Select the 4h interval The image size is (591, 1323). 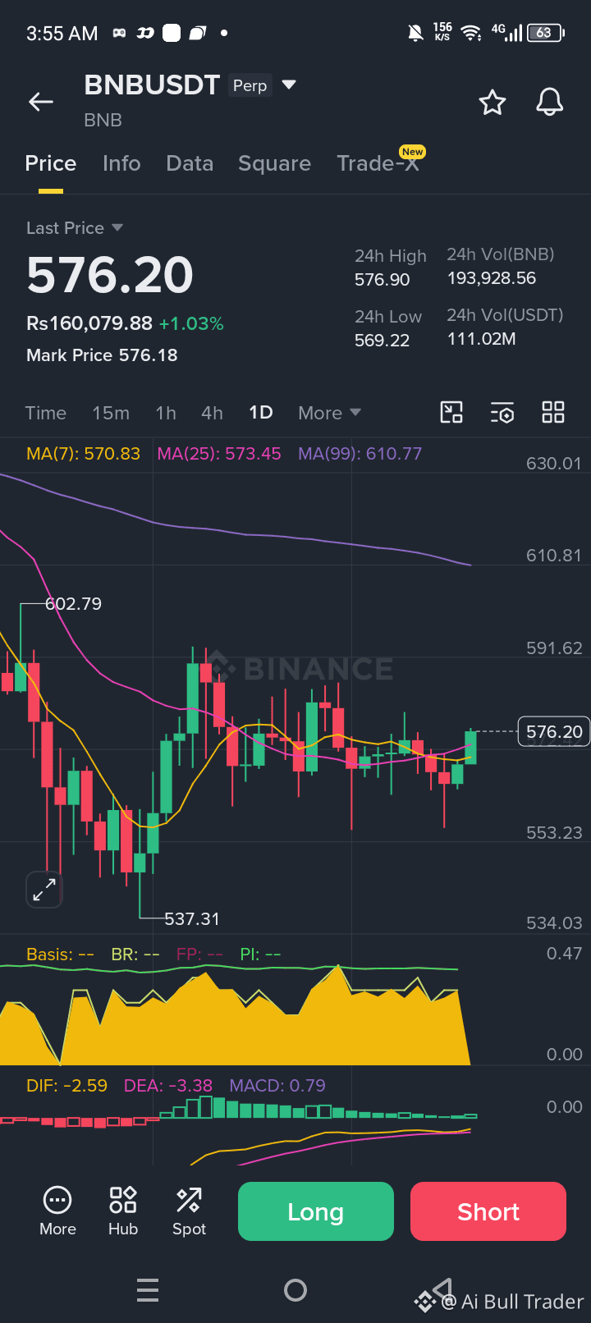pos(212,413)
